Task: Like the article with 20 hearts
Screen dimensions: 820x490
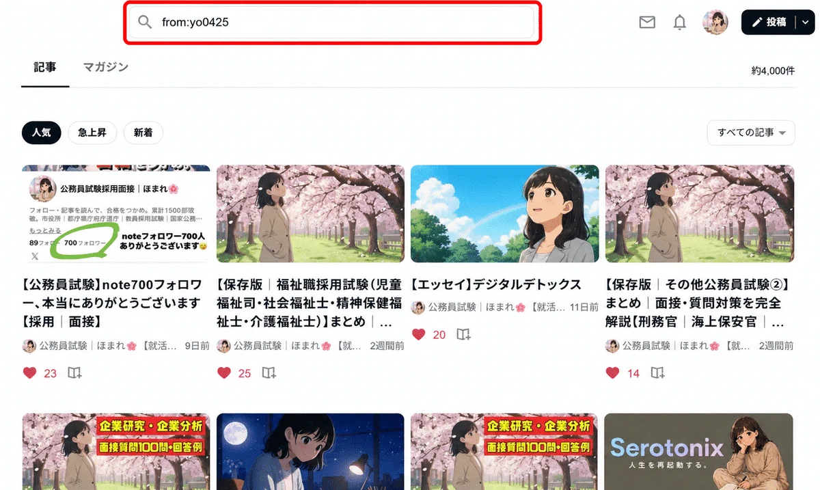Action: point(418,334)
